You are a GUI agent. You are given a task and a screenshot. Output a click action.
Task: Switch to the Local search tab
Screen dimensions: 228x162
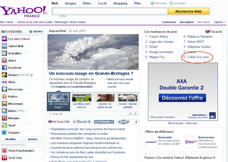pos(102,3)
